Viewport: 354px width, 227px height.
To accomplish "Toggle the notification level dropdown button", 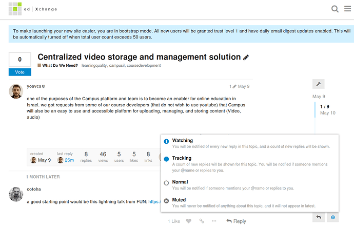I will pos(333,218).
